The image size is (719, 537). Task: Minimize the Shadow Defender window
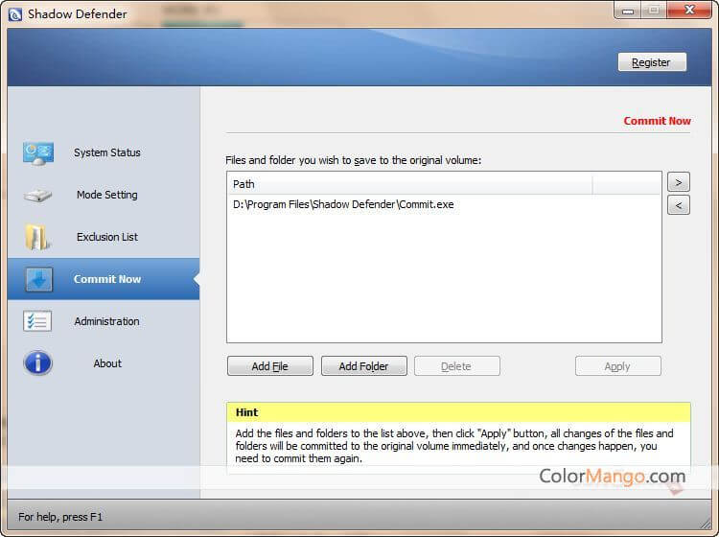click(628, 11)
